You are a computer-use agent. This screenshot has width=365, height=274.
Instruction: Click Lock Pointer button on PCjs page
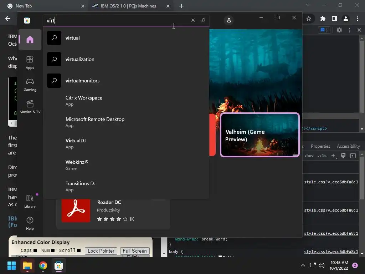(101, 251)
